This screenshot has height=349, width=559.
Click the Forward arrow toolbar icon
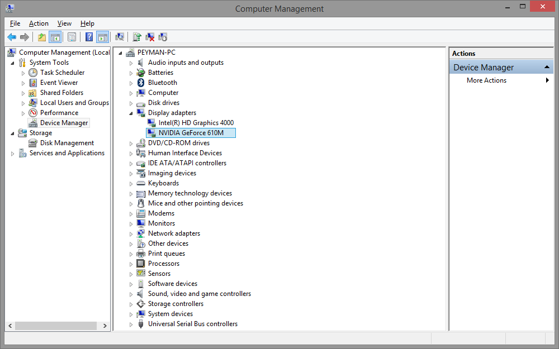tap(25, 37)
